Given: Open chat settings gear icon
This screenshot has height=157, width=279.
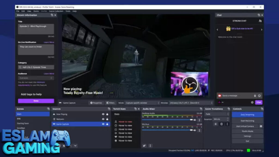Looking at the screenshot, I should 252,102.
